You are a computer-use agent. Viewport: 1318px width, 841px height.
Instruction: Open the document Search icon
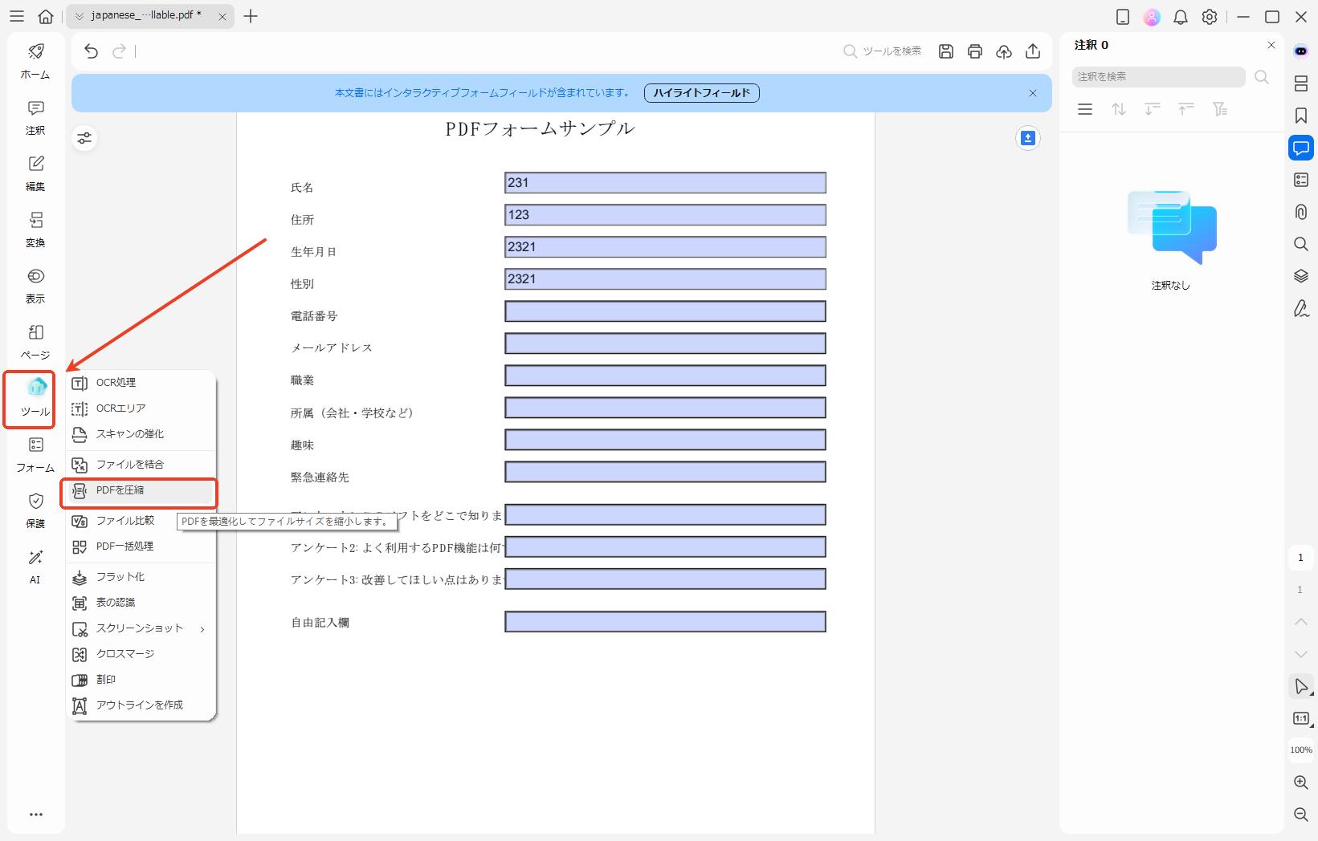[x=1300, y=244]
